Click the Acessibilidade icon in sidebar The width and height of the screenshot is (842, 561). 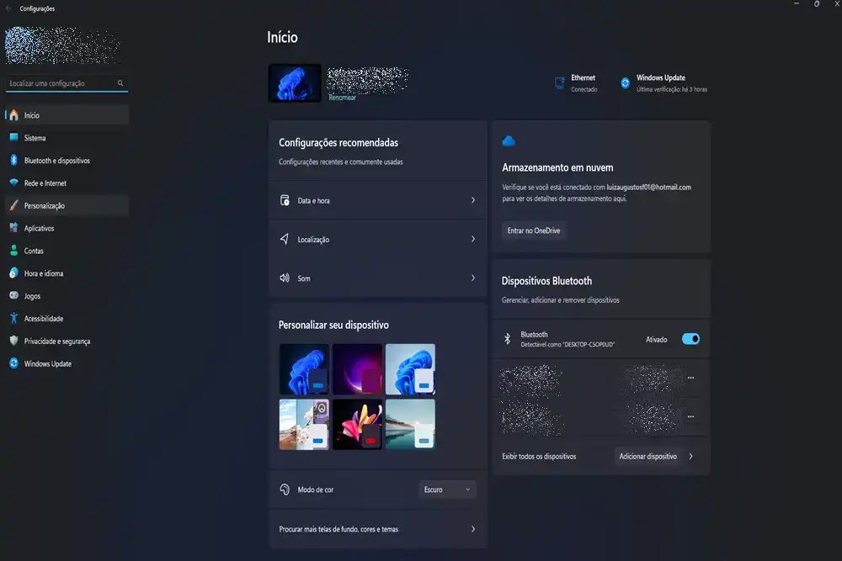pyautogui.click(x=13, y=319)
